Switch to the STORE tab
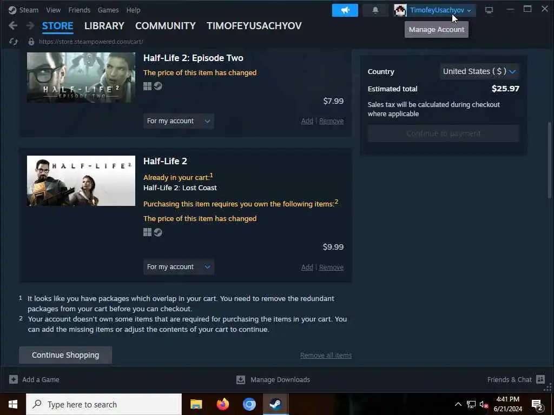 [x=57, y=26]
